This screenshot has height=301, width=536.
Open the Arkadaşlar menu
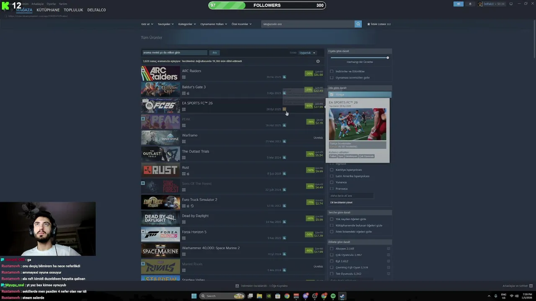point(38,4)
